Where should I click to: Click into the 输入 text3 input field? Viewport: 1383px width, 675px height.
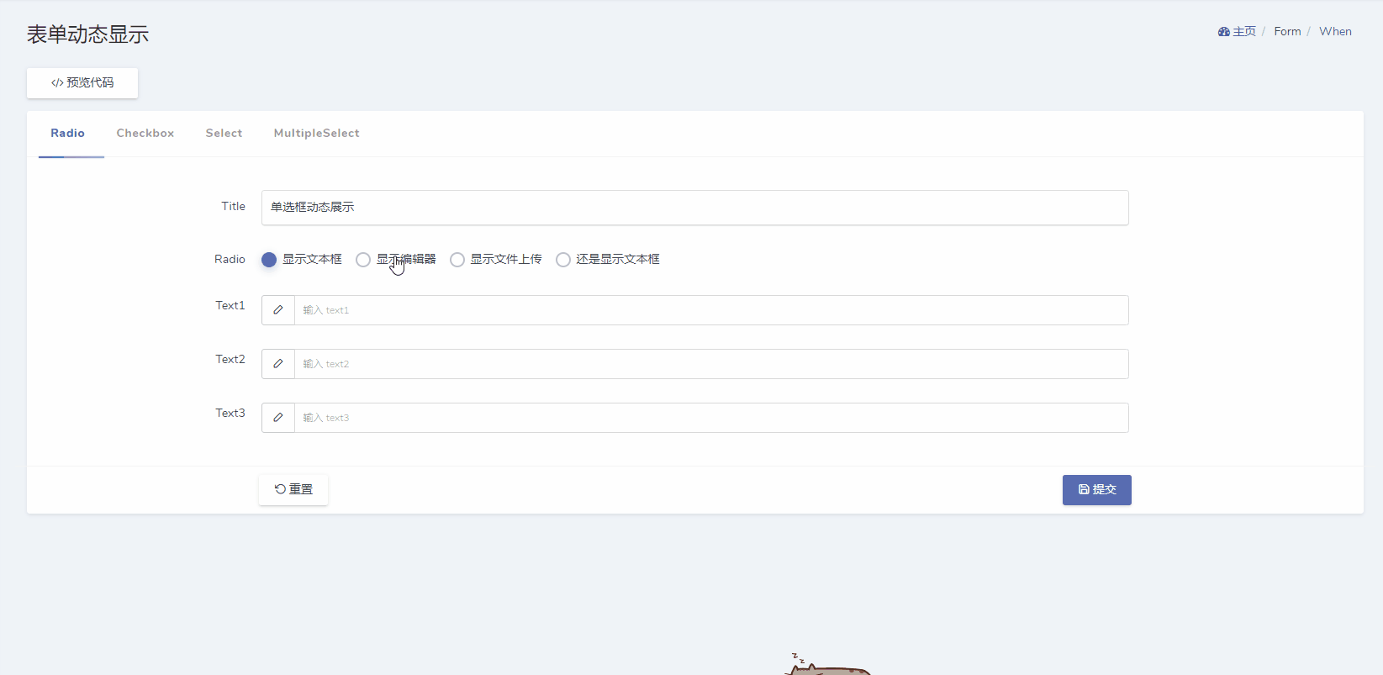(x=711, y=418)
